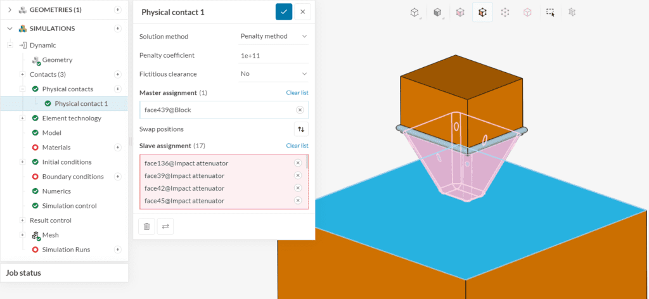Select Numerics in the simulation tree
Screen dimensions: 649x299
(x=56, y=191)
